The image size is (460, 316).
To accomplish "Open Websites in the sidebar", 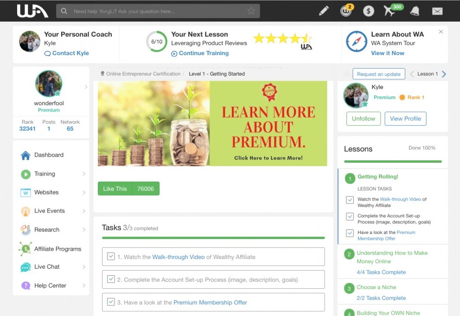I will tap(46, 192).
